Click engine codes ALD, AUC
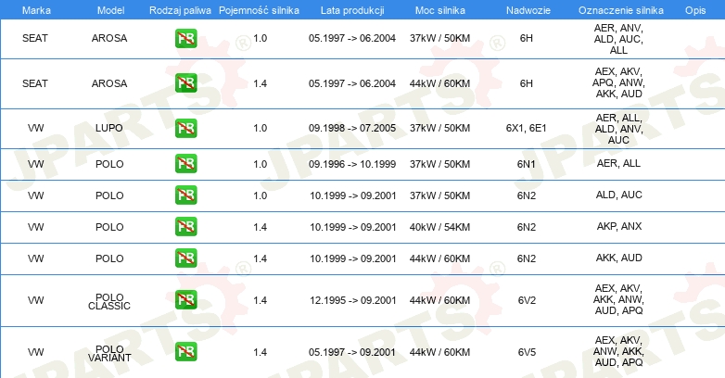The width and height of the screenshot is (725, 378). (618, 195)
